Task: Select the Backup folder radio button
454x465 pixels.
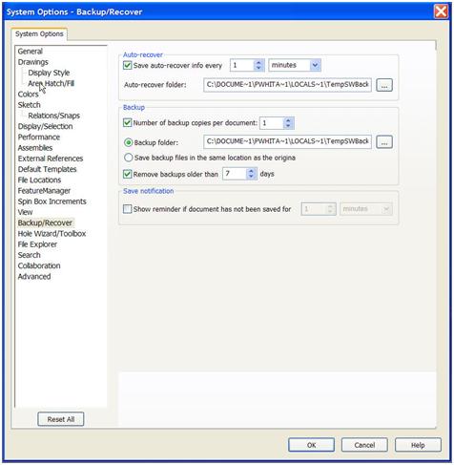Action: coord(128,142)
